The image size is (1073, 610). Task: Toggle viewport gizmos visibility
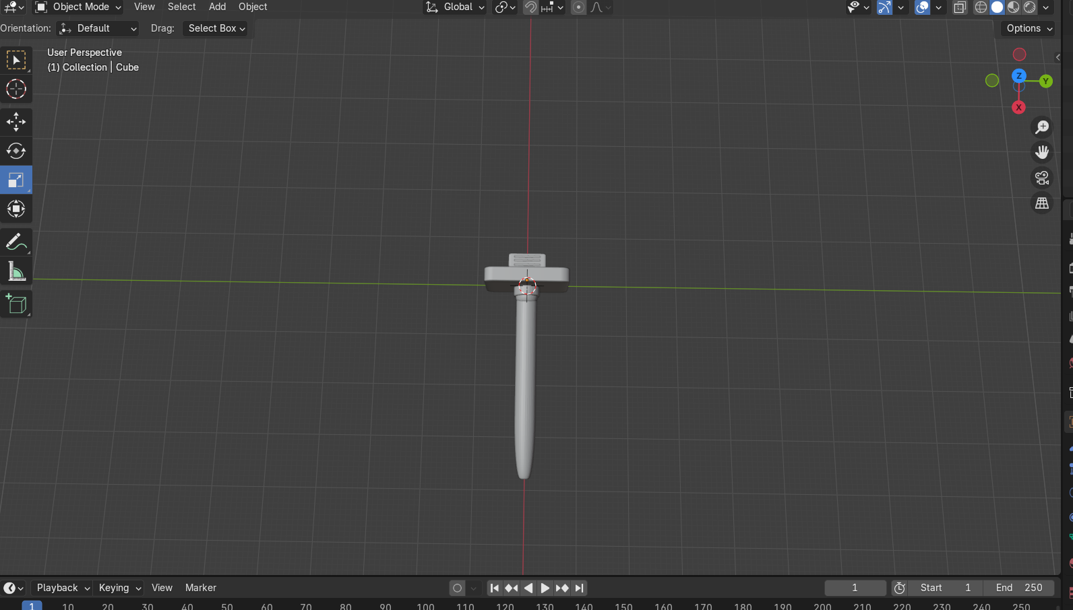pyautogui.click(x=884, y=7)
